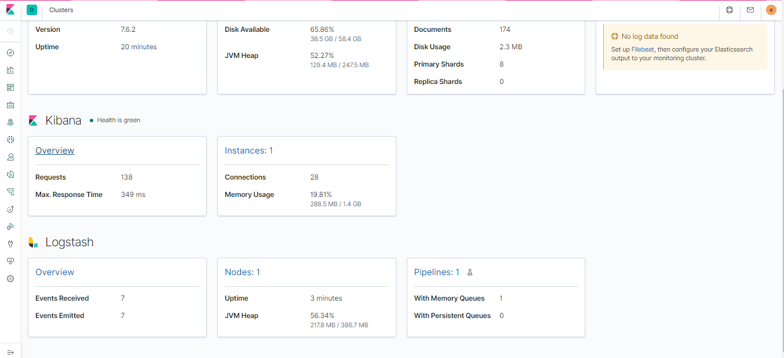Image resolution: width=784 pixels, height=358 pixels.
Task: Open Uptime from the sidebar
Action: 10,209
